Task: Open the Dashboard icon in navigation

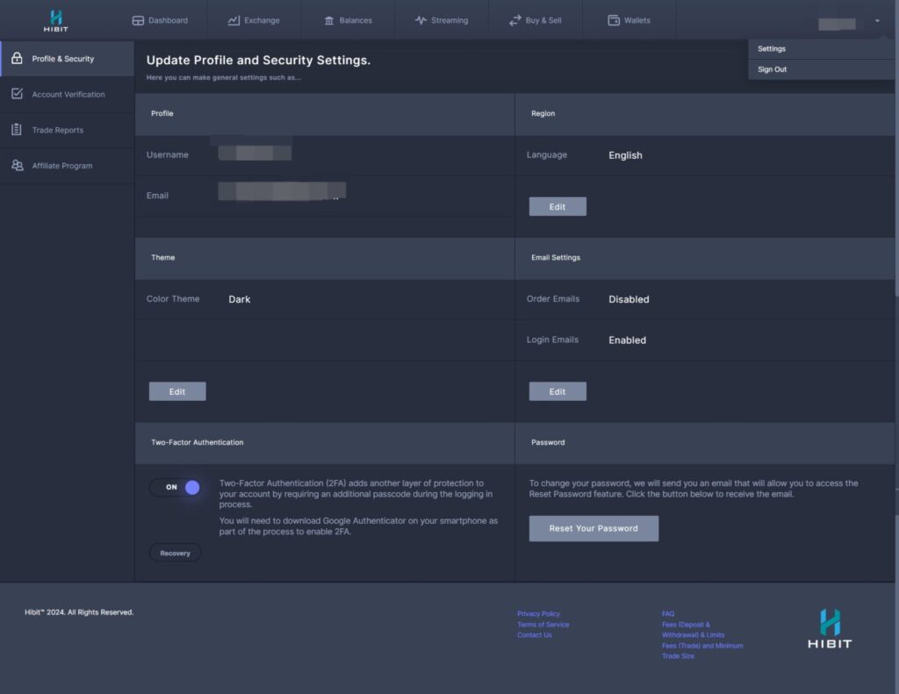Action: click(138, 20)
